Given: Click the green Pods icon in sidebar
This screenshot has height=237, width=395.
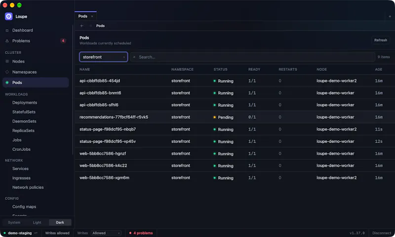Looking at the screenshot, I should 7,83.
